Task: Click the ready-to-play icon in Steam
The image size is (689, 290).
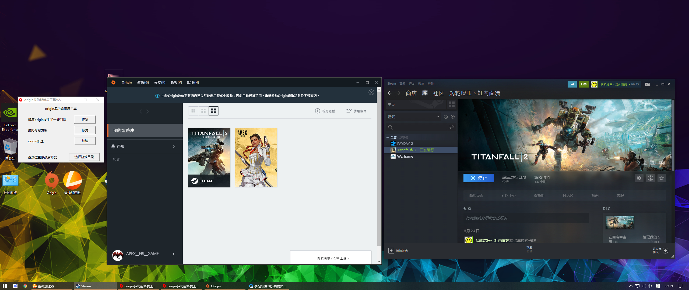Action: [x=453, y=117]
